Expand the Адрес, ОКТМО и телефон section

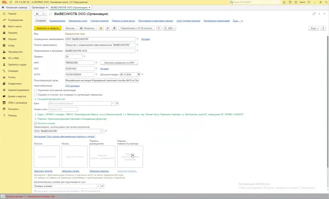coord(35,115)
